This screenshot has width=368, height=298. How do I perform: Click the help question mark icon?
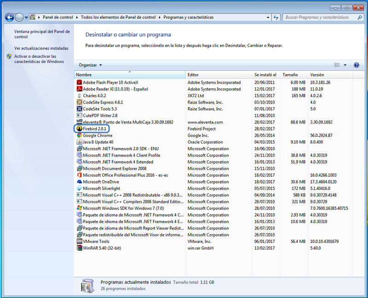356,65
